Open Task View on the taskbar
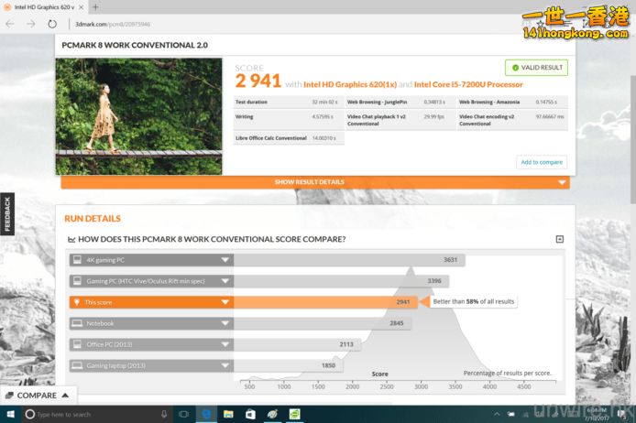The width and height of the screenshot is (636, 423). click(x=183, y=414)
